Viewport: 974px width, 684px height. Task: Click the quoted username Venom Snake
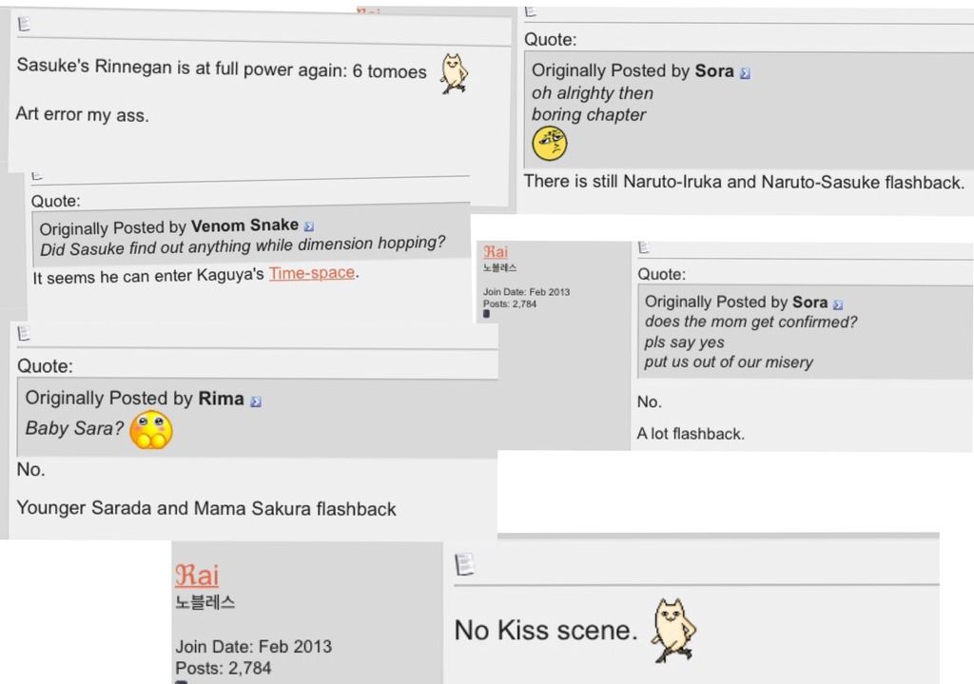(x=244, y=226)
